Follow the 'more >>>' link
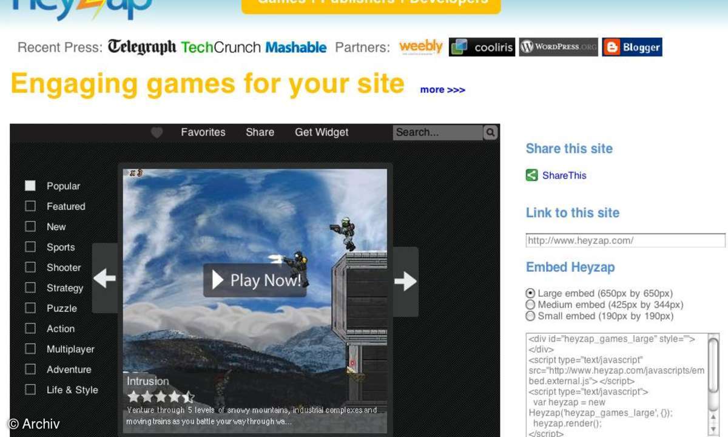 point(443,90)
